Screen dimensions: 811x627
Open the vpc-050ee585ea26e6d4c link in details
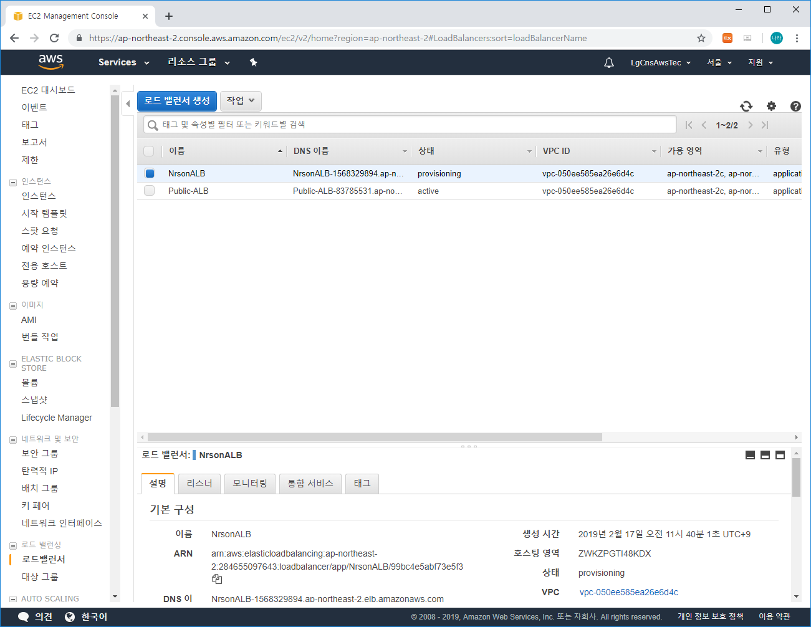pos(629,592)
